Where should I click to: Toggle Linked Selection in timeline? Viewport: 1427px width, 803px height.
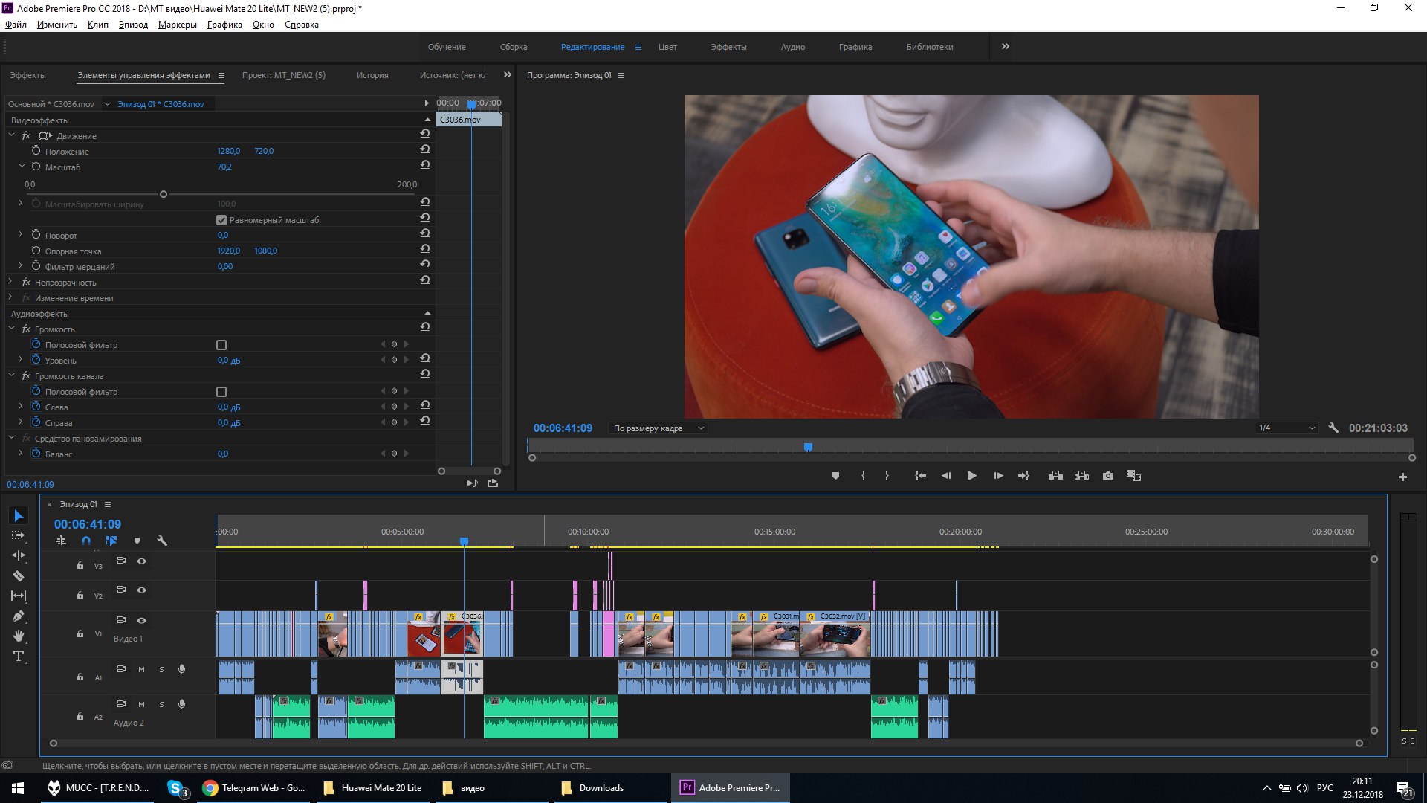pos(111,541)
